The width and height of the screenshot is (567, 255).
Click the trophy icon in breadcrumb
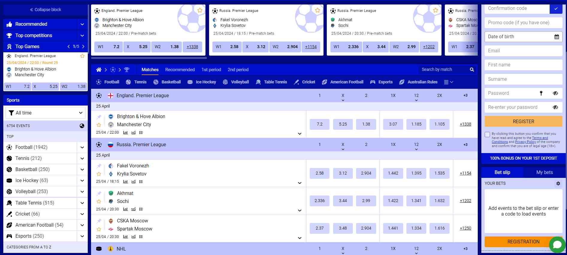click(127, 70)
